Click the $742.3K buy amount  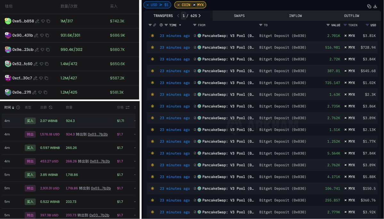tap(117, 21)
